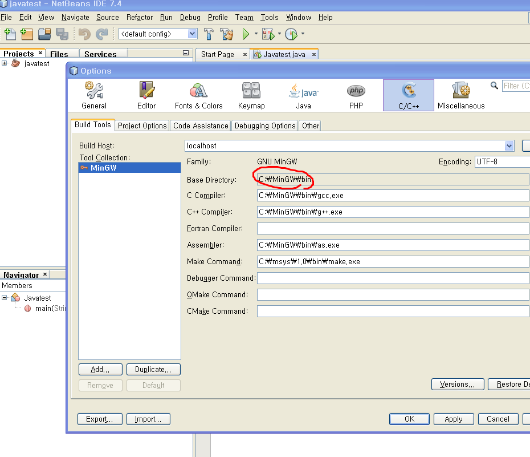This screenshot has height=457, width=530.
Task: Click the Clean and Build icon
Action: click(227, 34)
